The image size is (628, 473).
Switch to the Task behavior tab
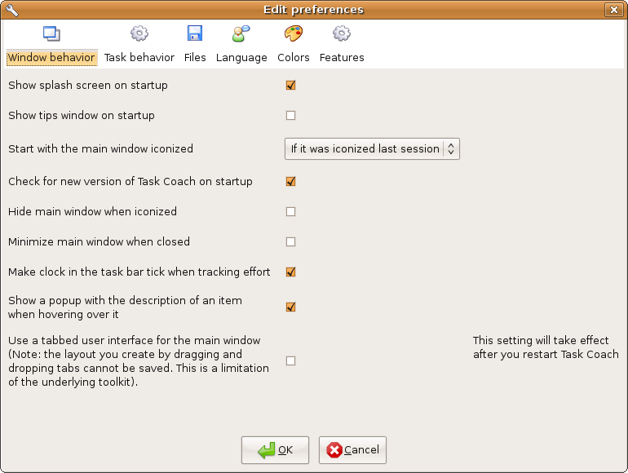point(139,58)
